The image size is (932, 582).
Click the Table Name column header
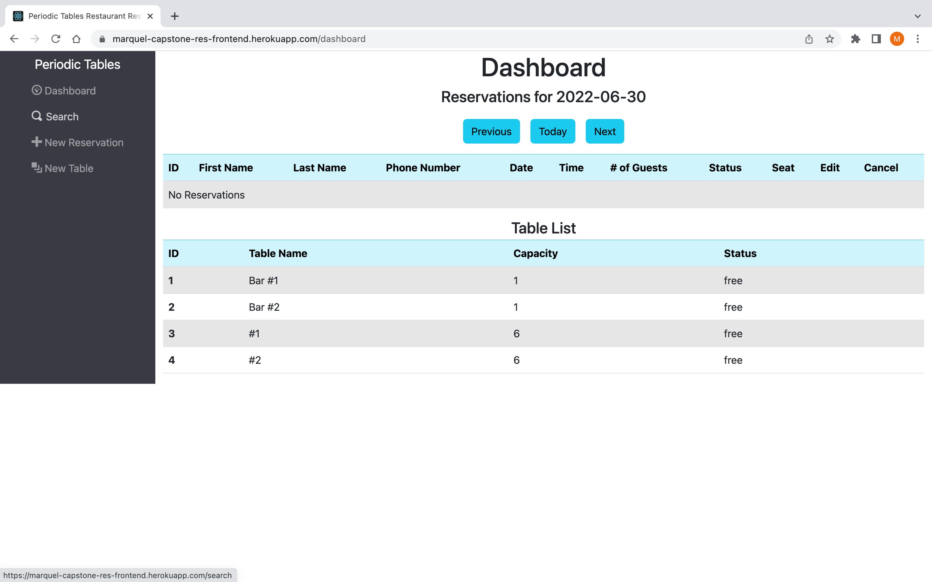pyautogui.click(x=278, y=253)
